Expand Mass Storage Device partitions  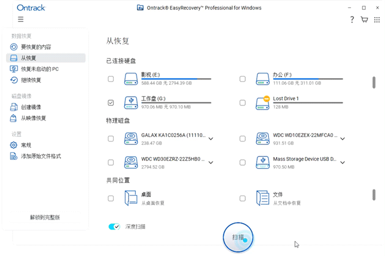tap(343, 162)
